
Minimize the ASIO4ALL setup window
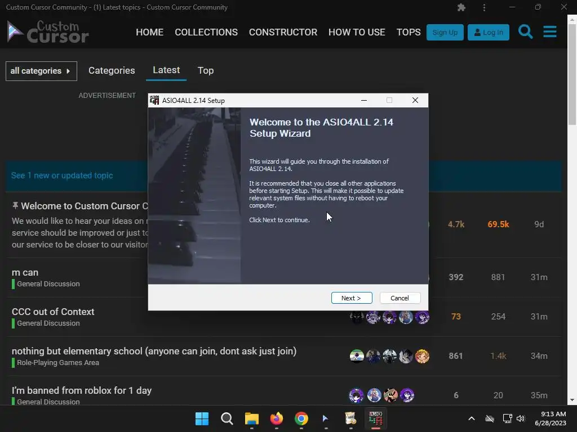pyautogui.click(x=364, y=100)
